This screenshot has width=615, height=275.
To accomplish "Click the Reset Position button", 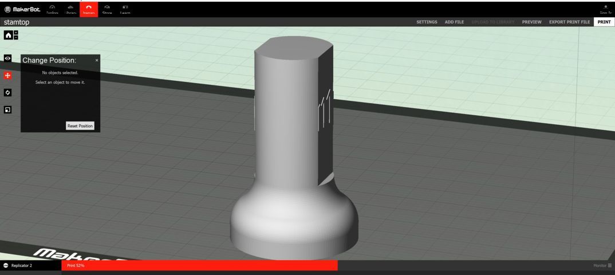I will pyautogui.click(x=80, y=126).
